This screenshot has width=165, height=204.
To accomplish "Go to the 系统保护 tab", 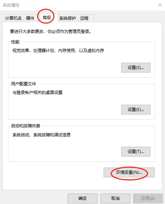I will coord(68,18).
